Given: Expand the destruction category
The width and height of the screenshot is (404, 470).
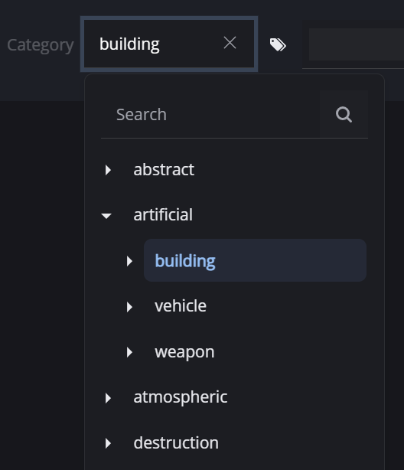Looking at the screenshot, I should [108, 443].
